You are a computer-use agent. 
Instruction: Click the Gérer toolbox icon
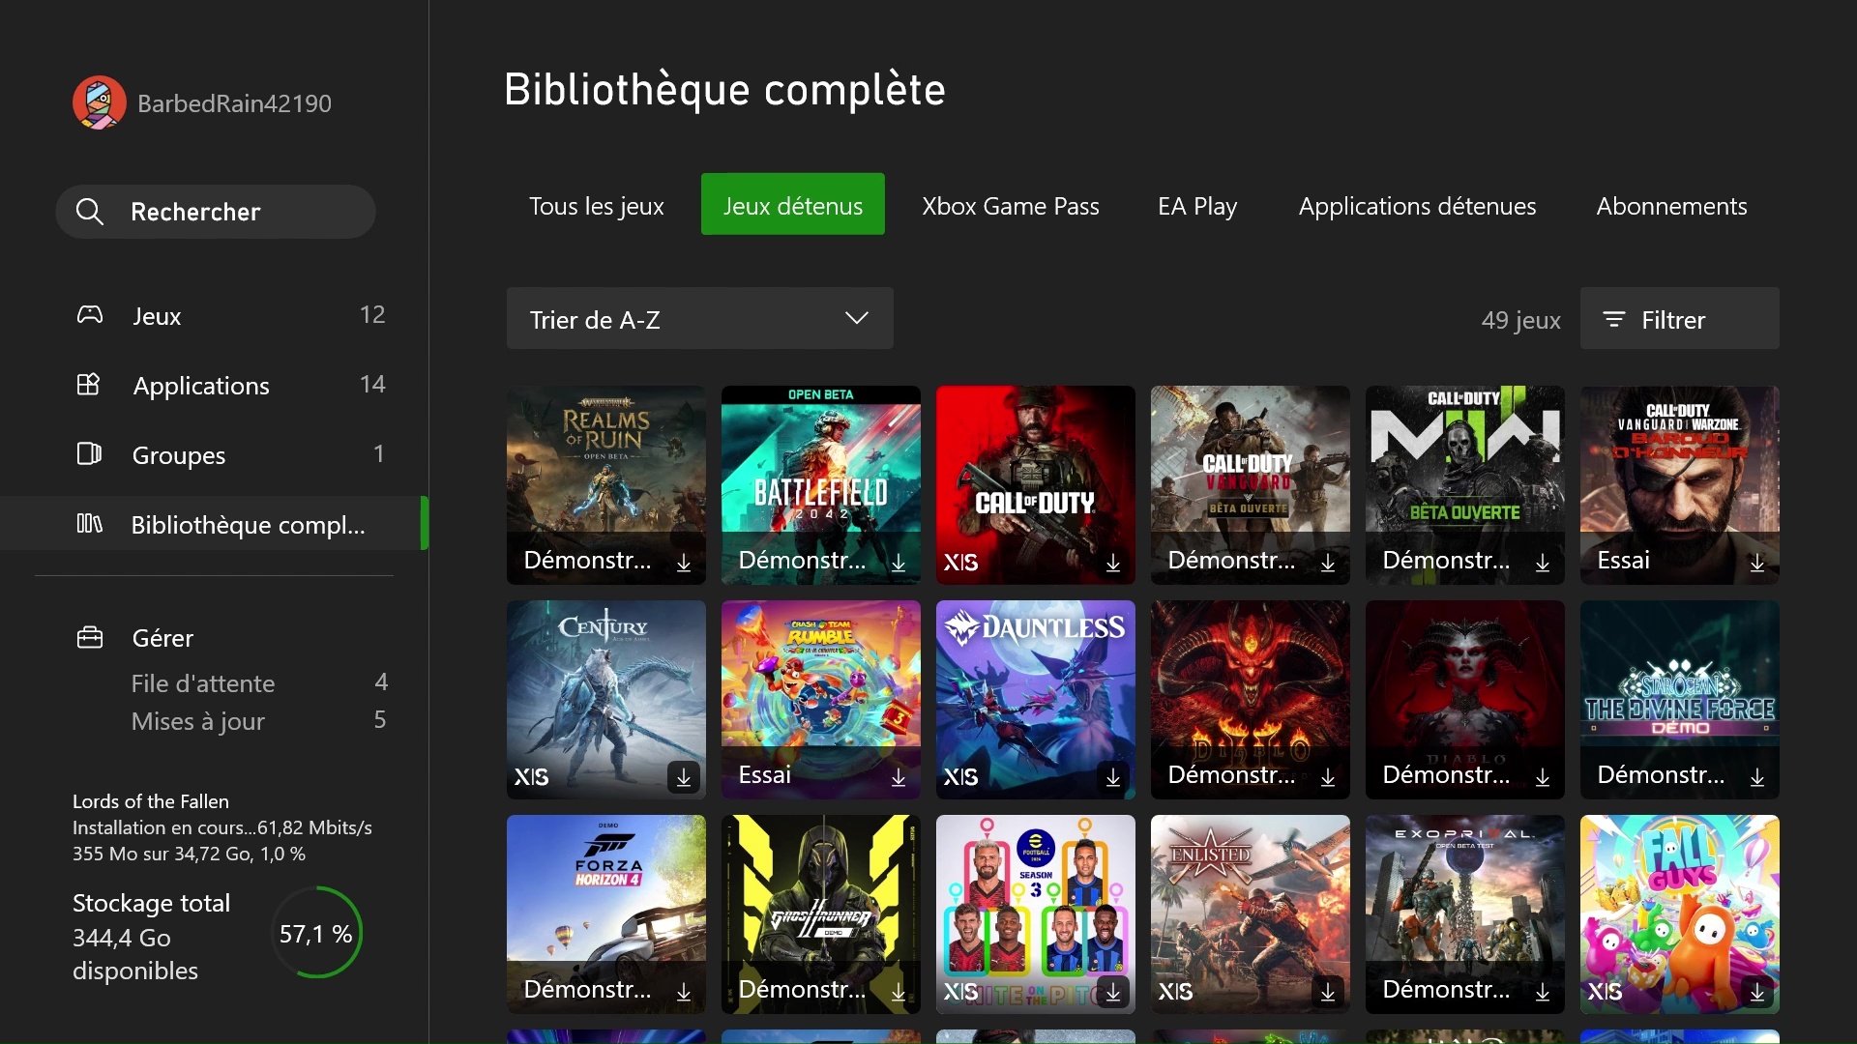[90, 637]
